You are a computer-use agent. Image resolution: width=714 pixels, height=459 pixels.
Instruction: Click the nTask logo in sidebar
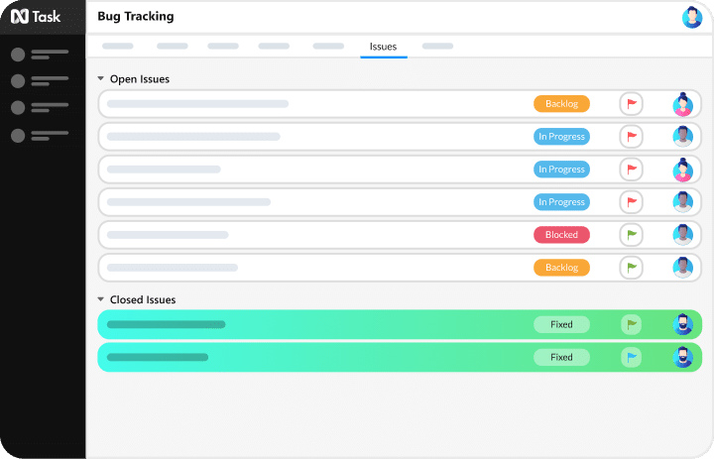pos(36,16)
